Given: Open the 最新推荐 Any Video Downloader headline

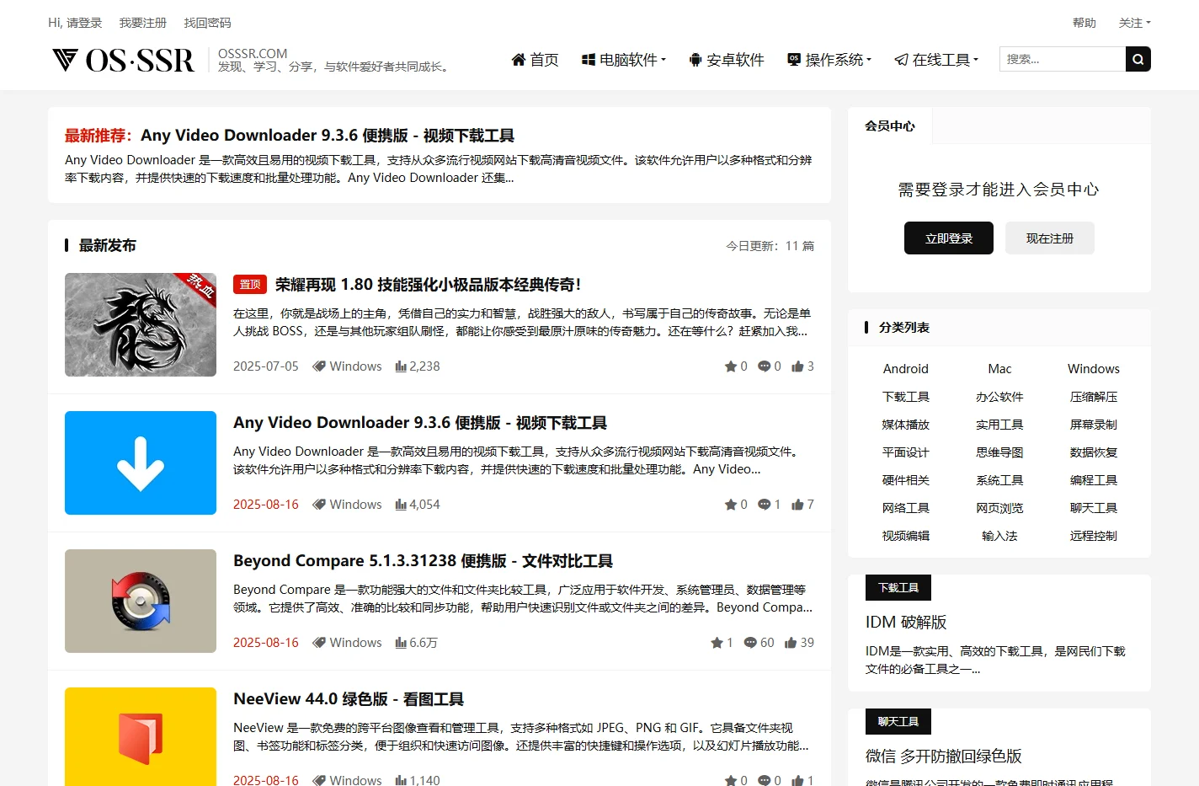Looking at the screenshot, I should click(x=328, y=136).
